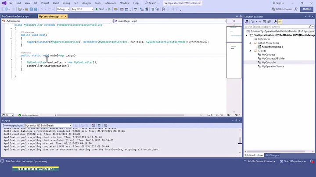Click the editor horizontal scrollbar
Screen dimensions: 316x177
120,115
